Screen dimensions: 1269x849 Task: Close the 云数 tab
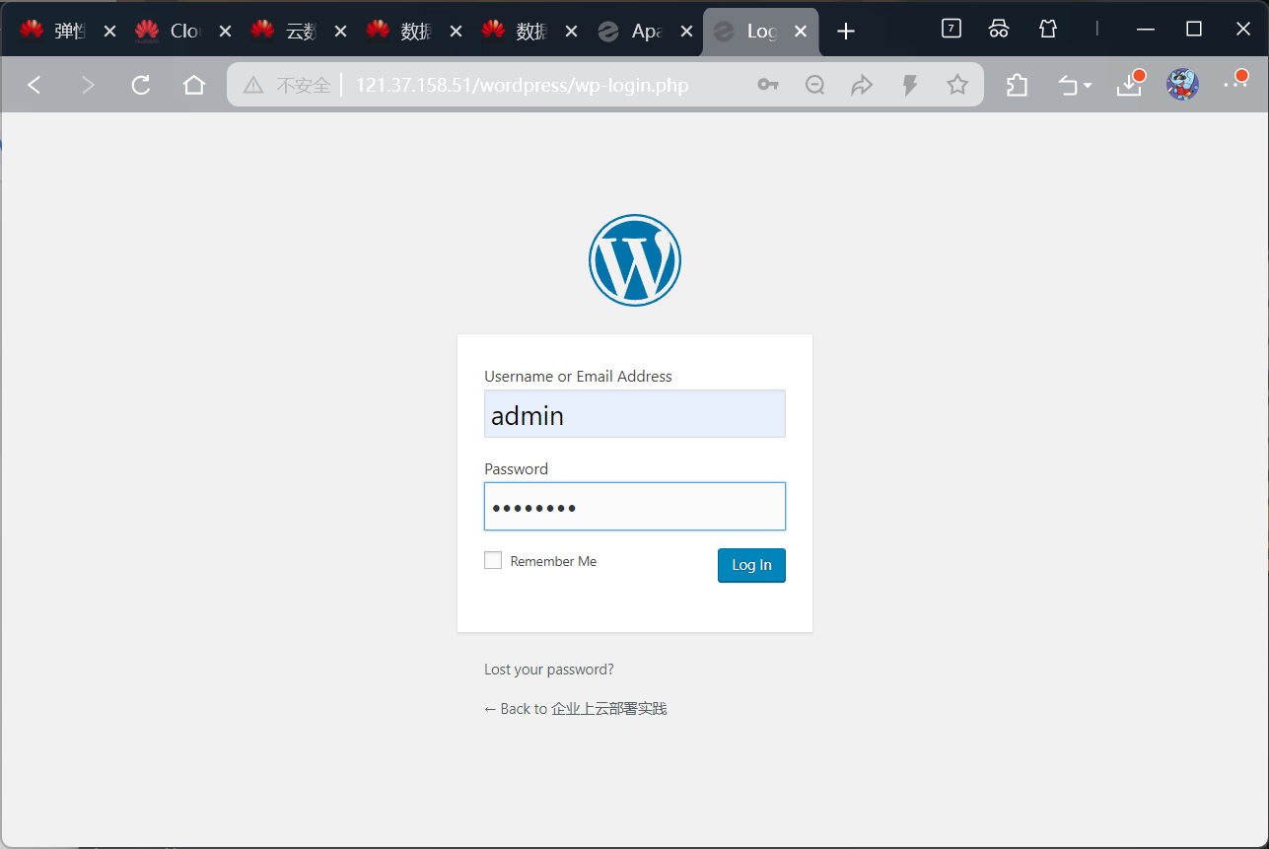point(340,32)
